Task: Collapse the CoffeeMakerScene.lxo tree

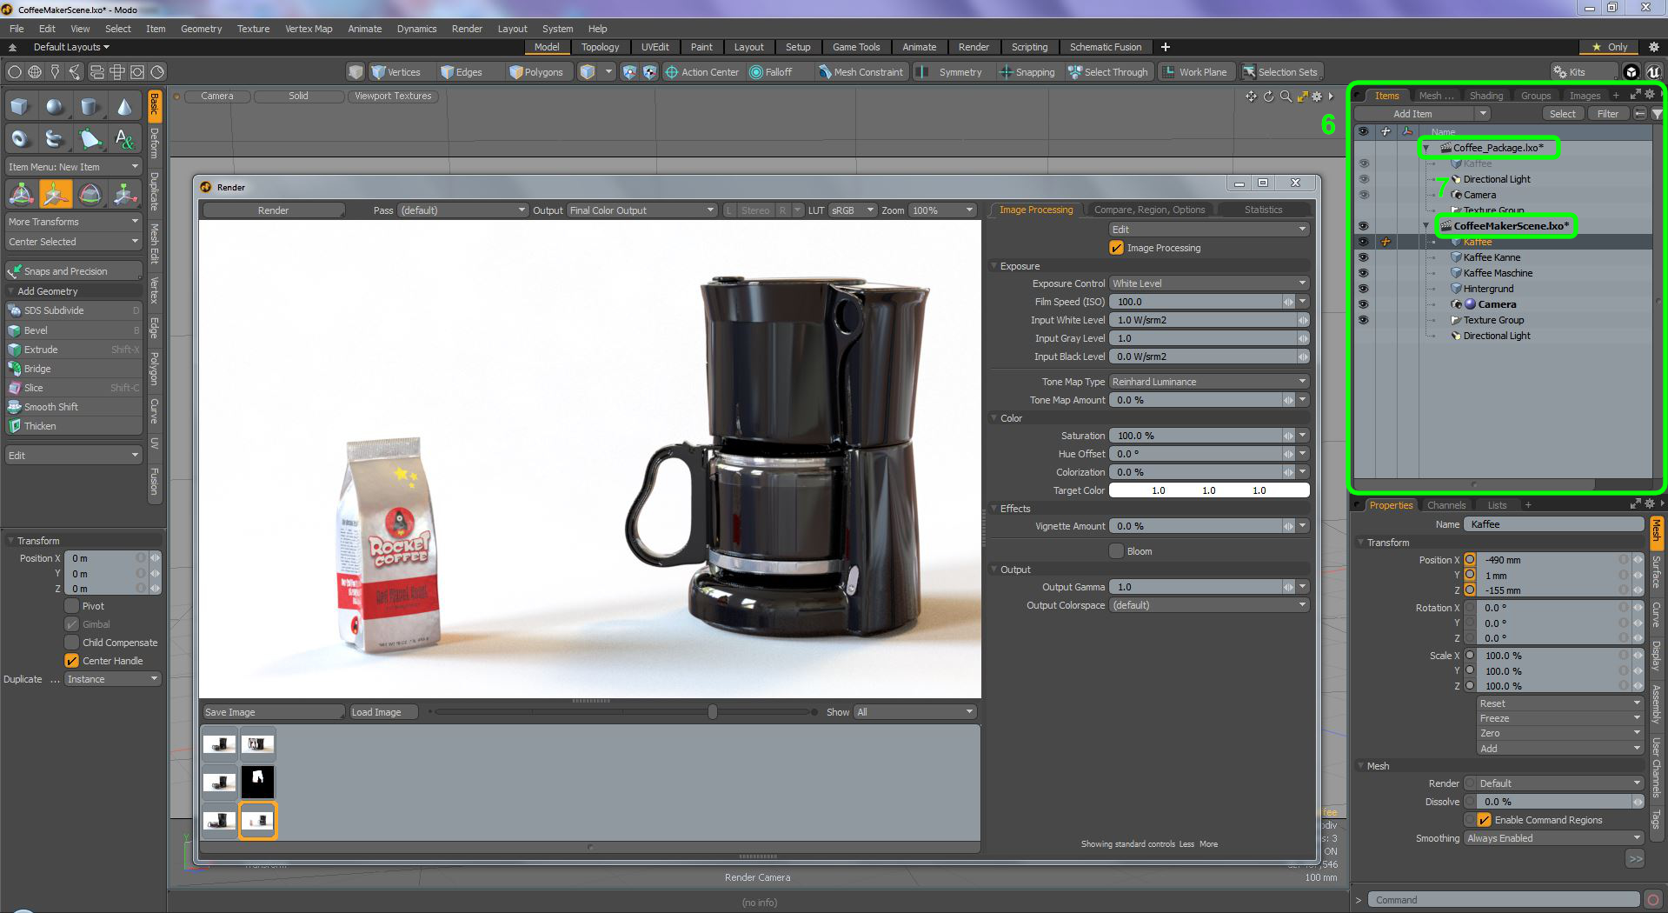Action: (x=1425, y=226)
